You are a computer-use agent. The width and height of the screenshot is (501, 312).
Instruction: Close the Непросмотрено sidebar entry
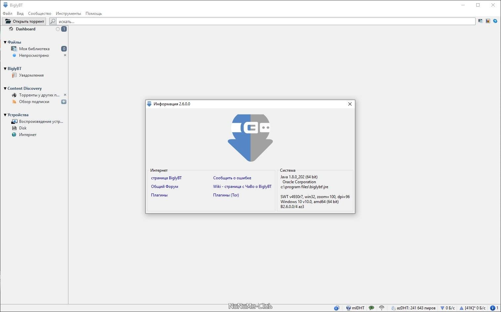click(65, 55)
